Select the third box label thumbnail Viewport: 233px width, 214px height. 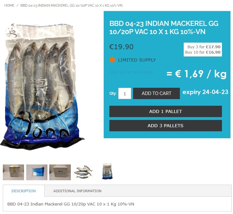60,172
